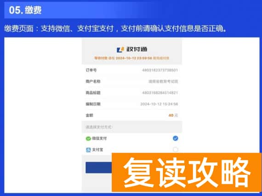This screenshot has height=196, width=262.
Task: Click the 政付通 brand name text
Action: tap(137, 49)
